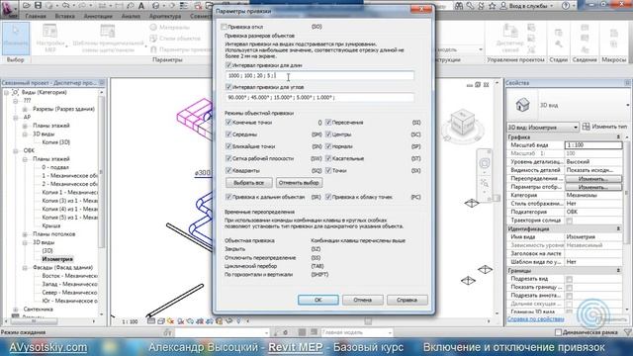Open the 'Архитектура' ribbon tab
633x356 pixels.
tap(165, 17)
